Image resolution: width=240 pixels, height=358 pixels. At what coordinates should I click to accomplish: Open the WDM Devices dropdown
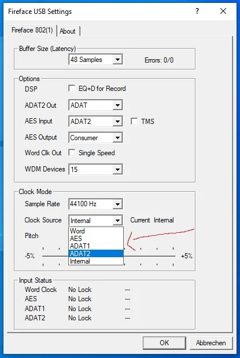click(x=117, y=169)
